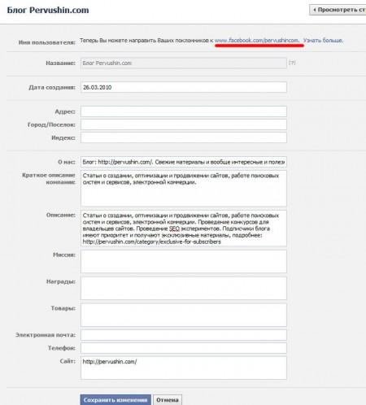
Task: Cancel editing with Отмена button
Action: coord(168,400)
